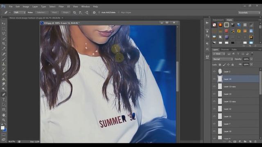Select the Smudge tool
This screenshot has width=262, height=147.
tap(4, 84)
